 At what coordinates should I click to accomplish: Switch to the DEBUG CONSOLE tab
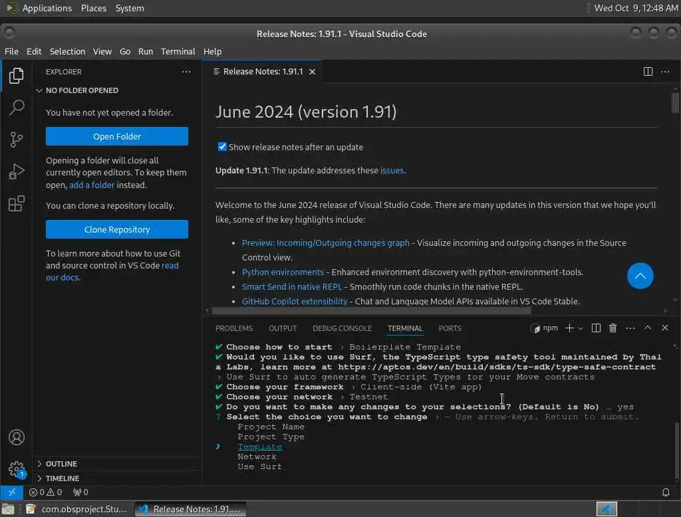coord(342,328)
